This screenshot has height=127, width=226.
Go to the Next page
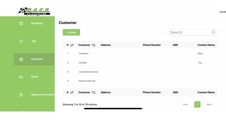coord(209,104)
